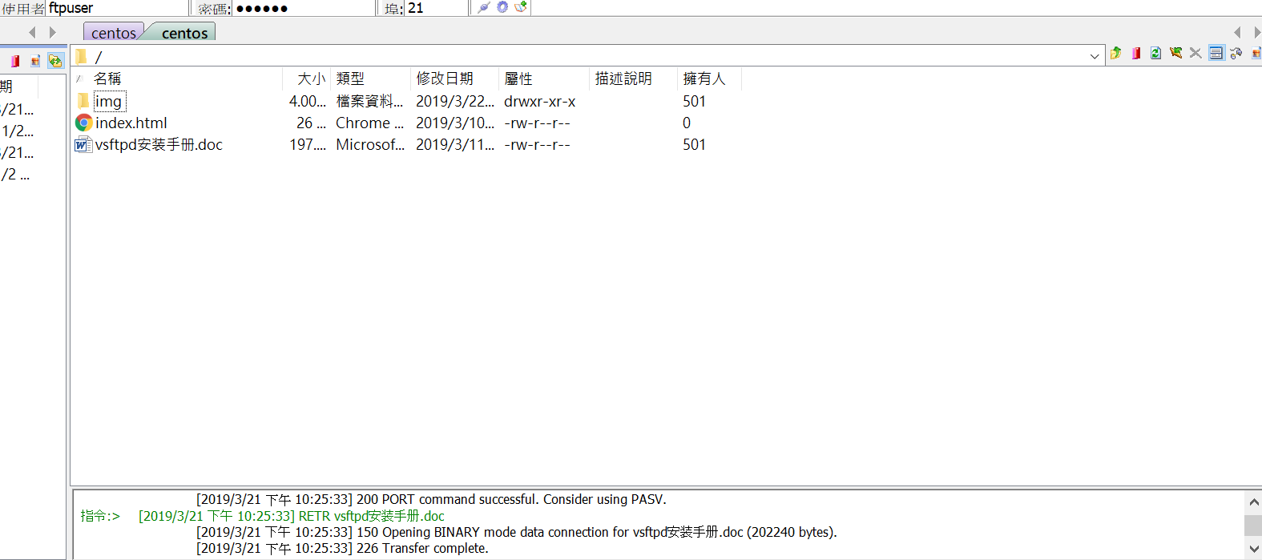This screenshot has width=1262, height=560.
Task: Click green log line RETR vsftpd安装手册.doc
Action: (292, 516)
